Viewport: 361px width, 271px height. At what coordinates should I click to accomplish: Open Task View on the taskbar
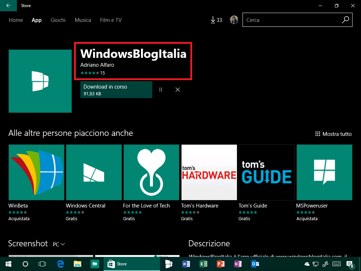pos(42,264)
